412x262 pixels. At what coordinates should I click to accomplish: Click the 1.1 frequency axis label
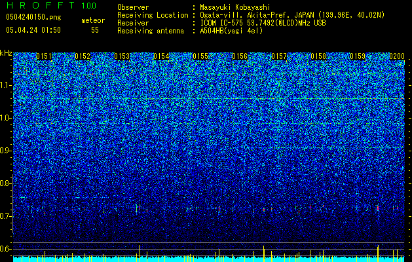click(6, 85)
